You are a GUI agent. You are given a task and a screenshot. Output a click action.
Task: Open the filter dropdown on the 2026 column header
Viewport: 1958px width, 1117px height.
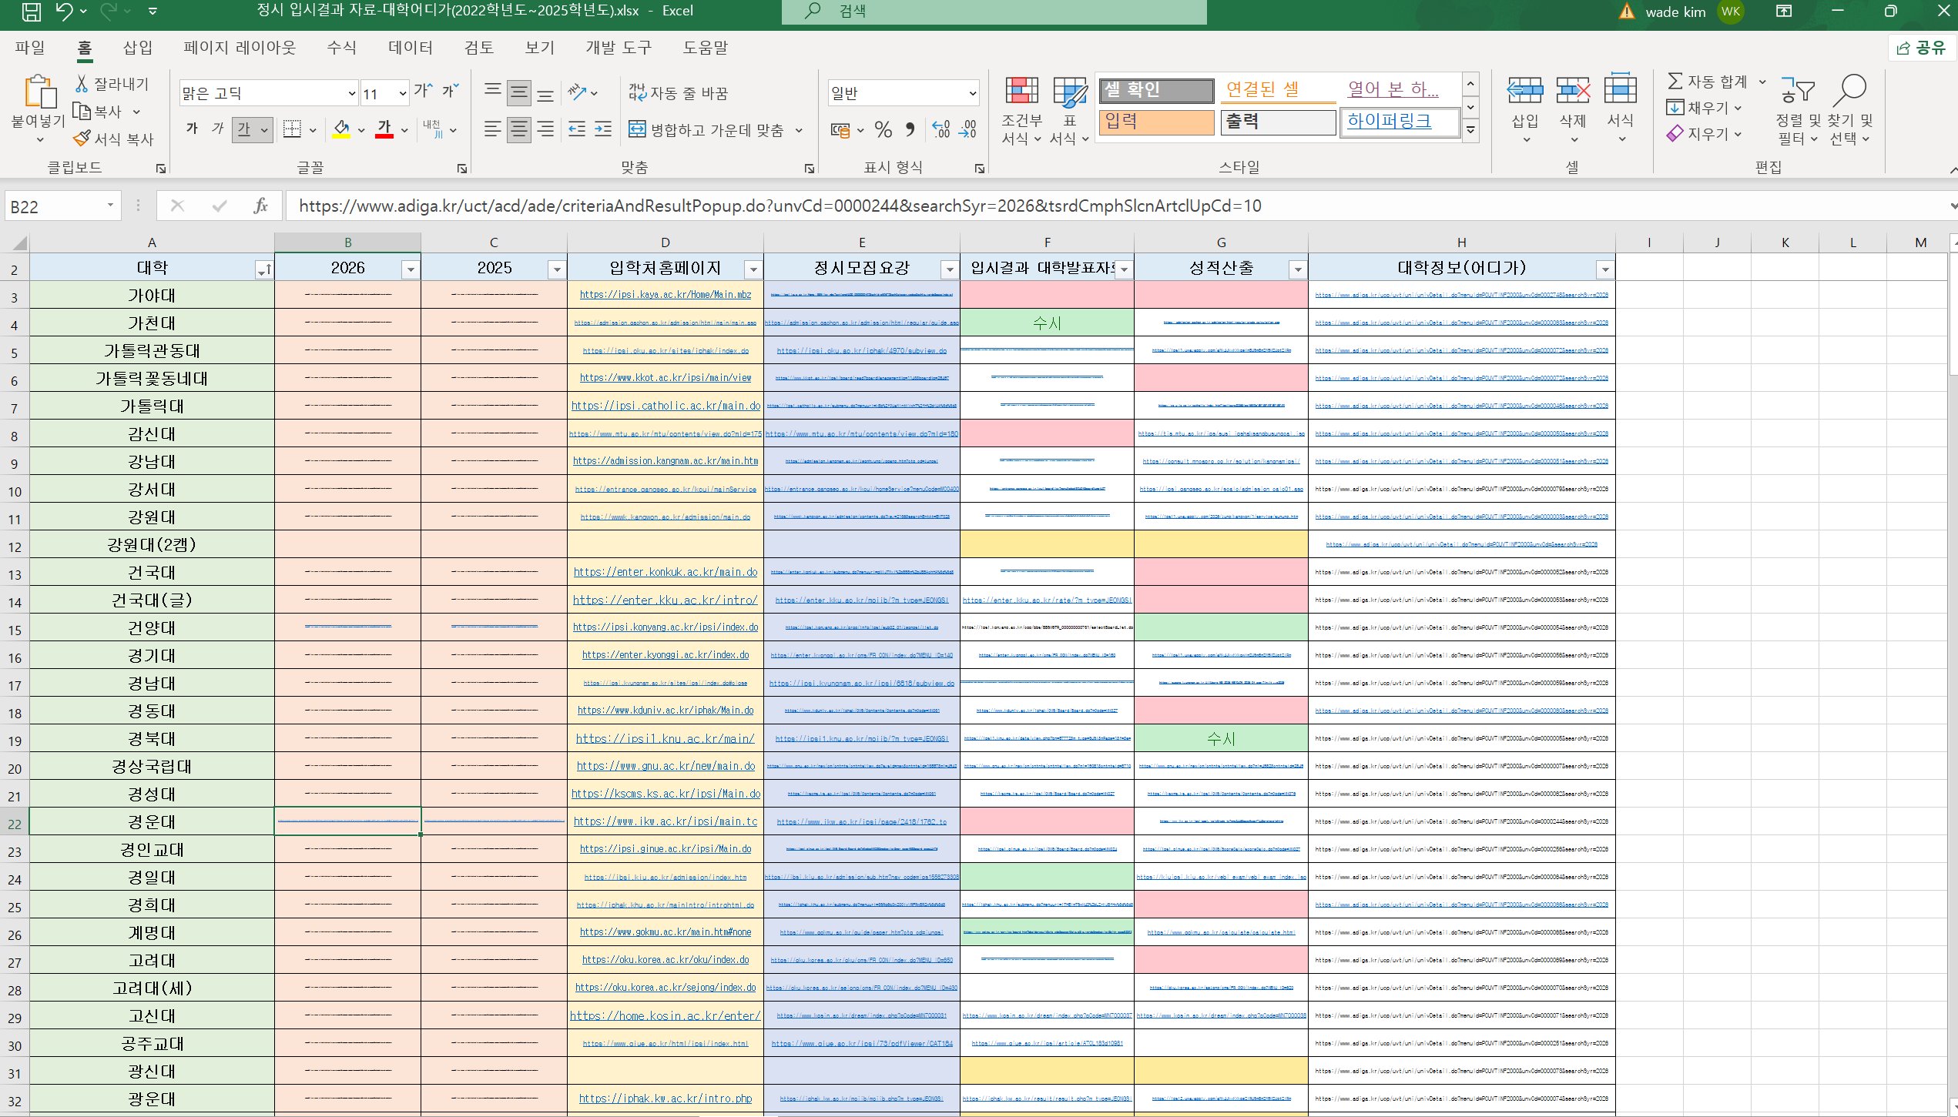coord(411,269)
